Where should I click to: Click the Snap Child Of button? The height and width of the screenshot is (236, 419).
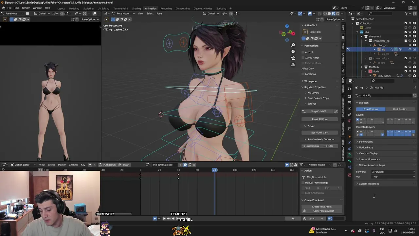(319, 111)
